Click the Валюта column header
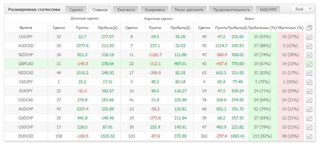Viewport: 330px width, 148px height. (x=26, y=28)
